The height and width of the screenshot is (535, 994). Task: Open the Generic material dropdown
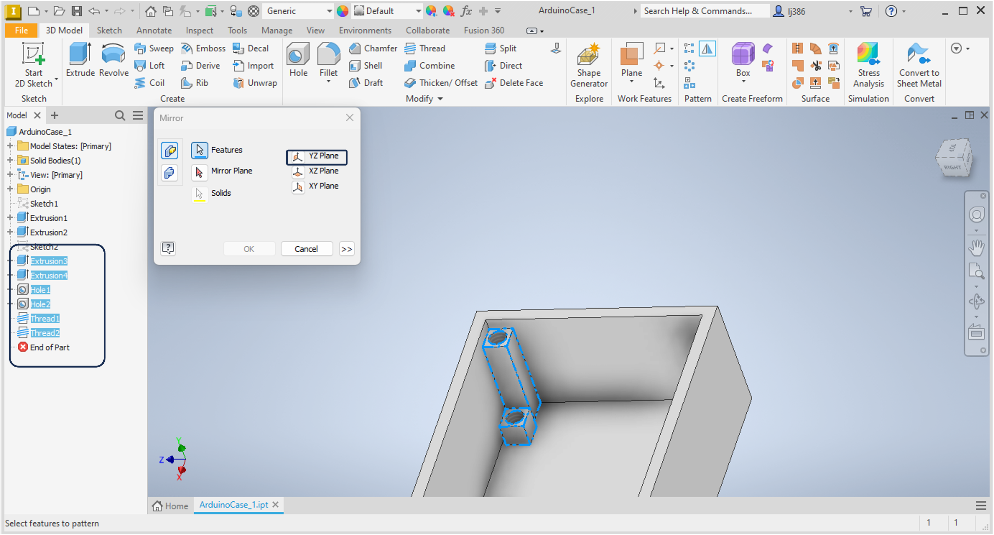(329, 11)
